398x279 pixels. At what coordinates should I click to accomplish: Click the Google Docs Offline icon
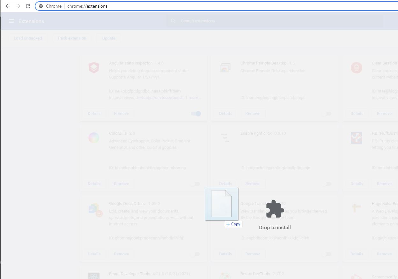click(95, 210)
